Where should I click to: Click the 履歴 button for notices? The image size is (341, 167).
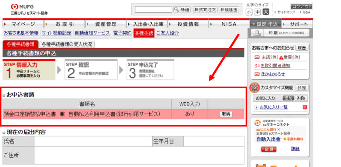point(302,48)
